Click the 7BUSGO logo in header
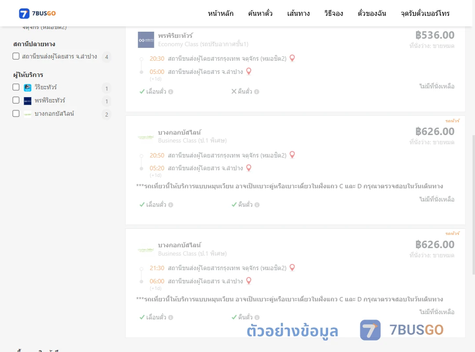The image size is (475, 352). pos(37,13)
